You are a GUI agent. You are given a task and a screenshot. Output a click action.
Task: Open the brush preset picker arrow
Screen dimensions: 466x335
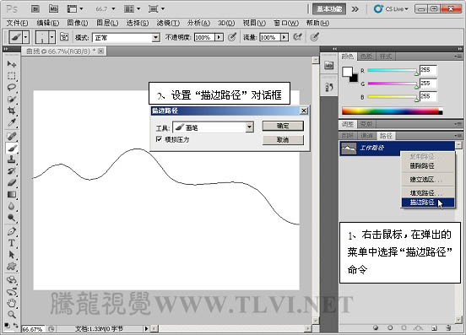[52, 37]
